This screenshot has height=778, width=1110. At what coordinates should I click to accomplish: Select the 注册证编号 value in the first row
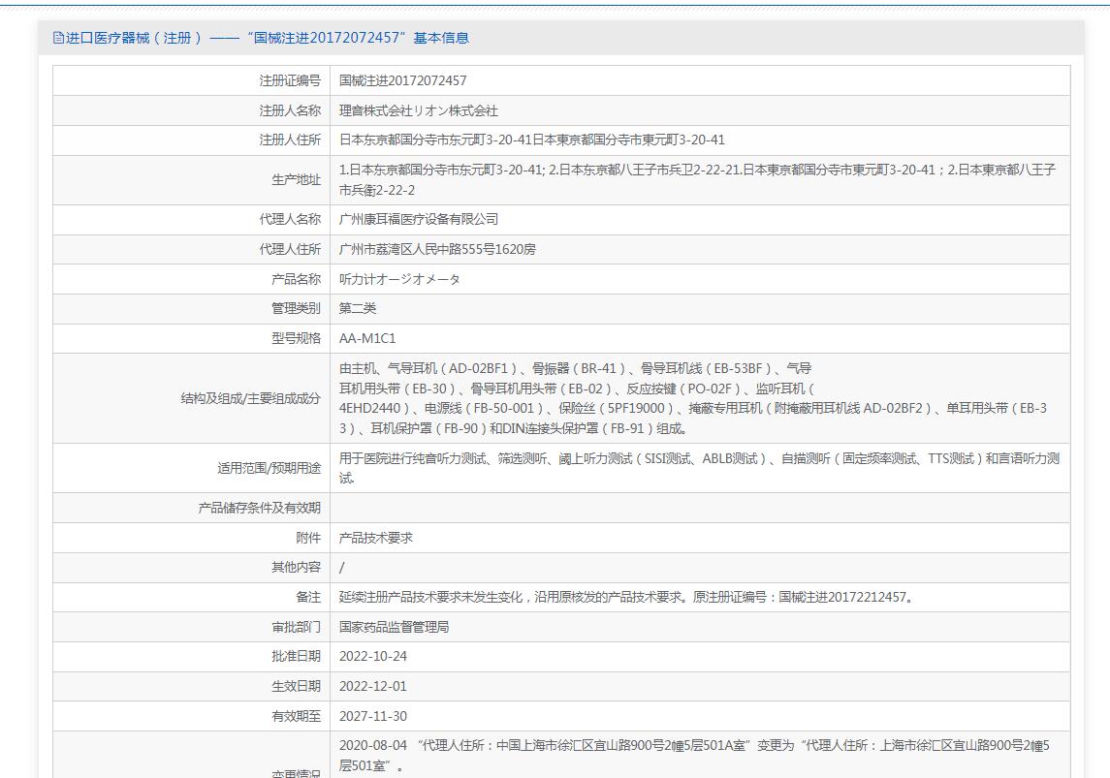coord(402,81)
